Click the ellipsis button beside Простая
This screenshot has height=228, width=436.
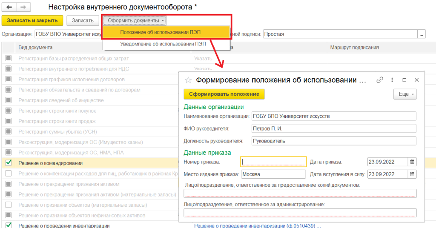coord(422,34)
